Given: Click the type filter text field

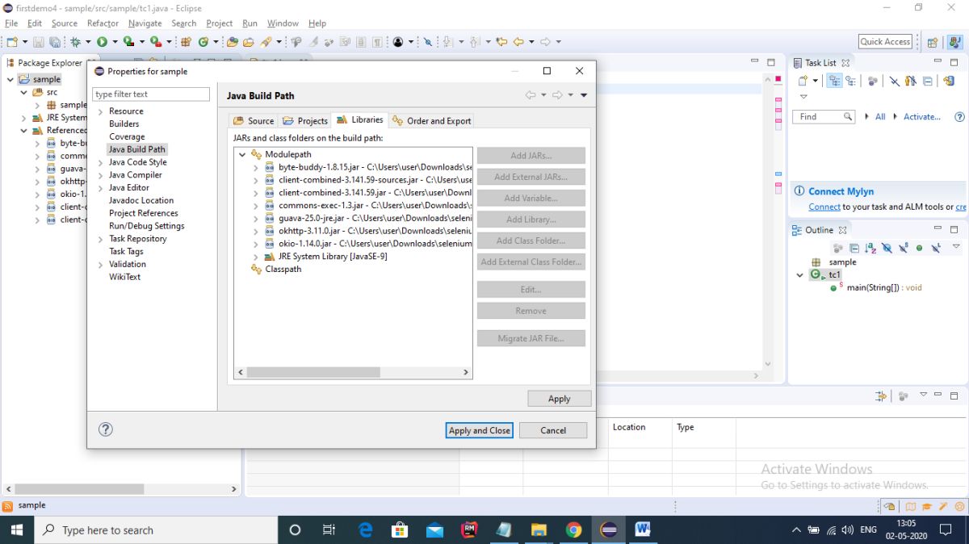Looking at the screenshot, I should 151,94.
